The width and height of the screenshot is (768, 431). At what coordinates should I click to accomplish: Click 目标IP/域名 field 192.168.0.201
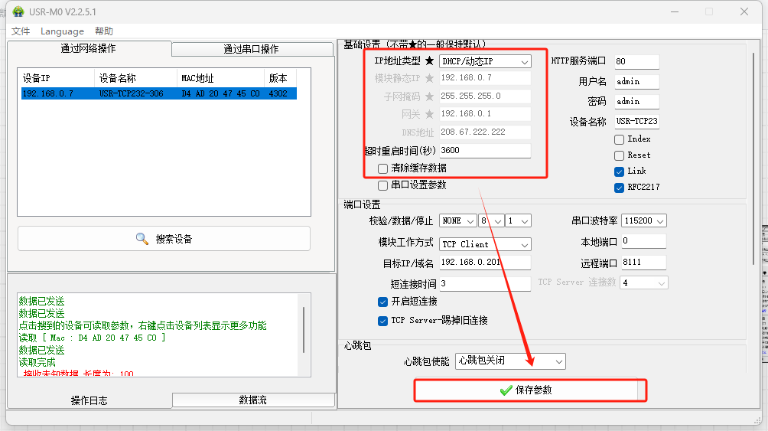click(x=485, y=263)
